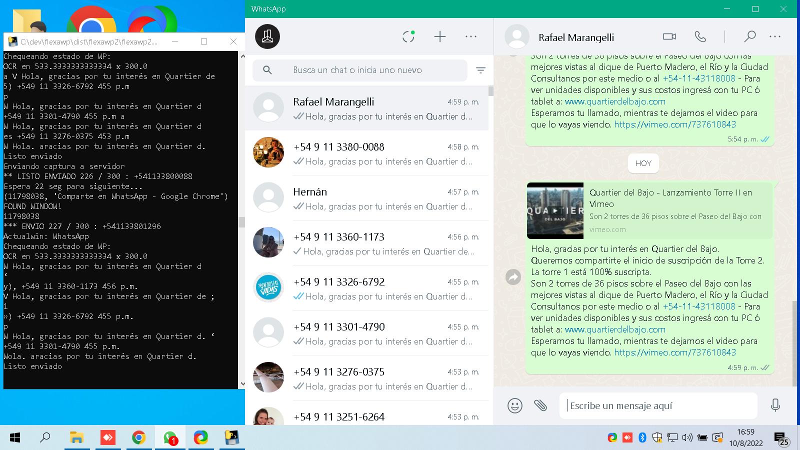Open Microsoft Edge from the taskbar

point(201,438)
